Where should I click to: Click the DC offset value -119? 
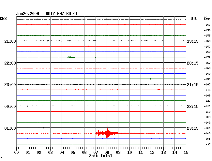click(x=207, y=112)
